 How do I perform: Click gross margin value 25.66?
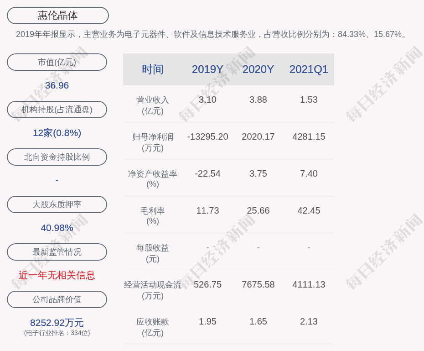pos(258,210)
